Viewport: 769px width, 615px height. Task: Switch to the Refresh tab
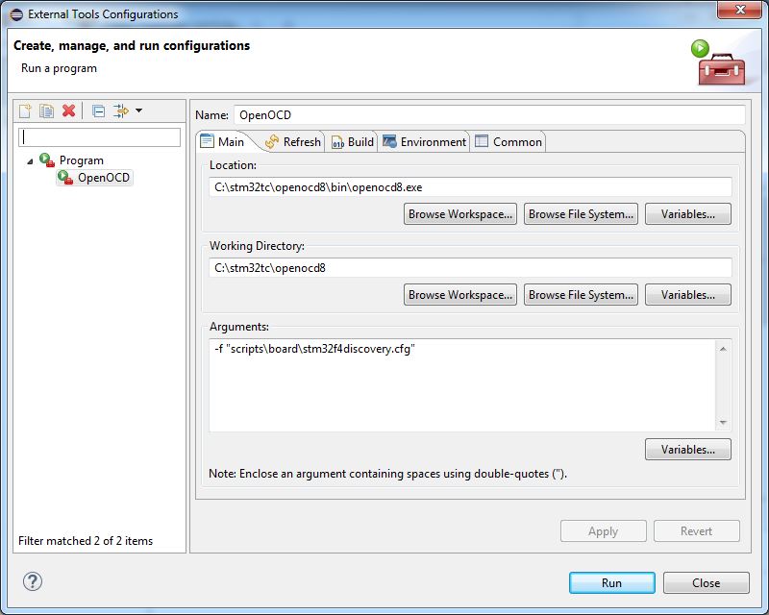pos(293,141)
